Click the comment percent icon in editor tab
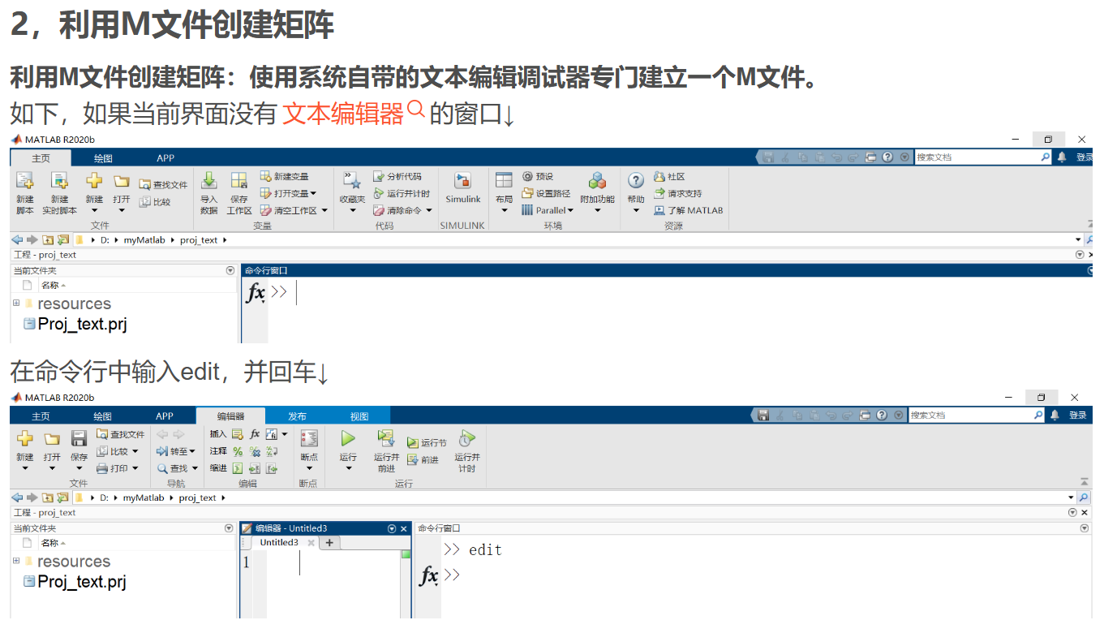This screenshot has height=633, width=1104. tap(238, 451)
